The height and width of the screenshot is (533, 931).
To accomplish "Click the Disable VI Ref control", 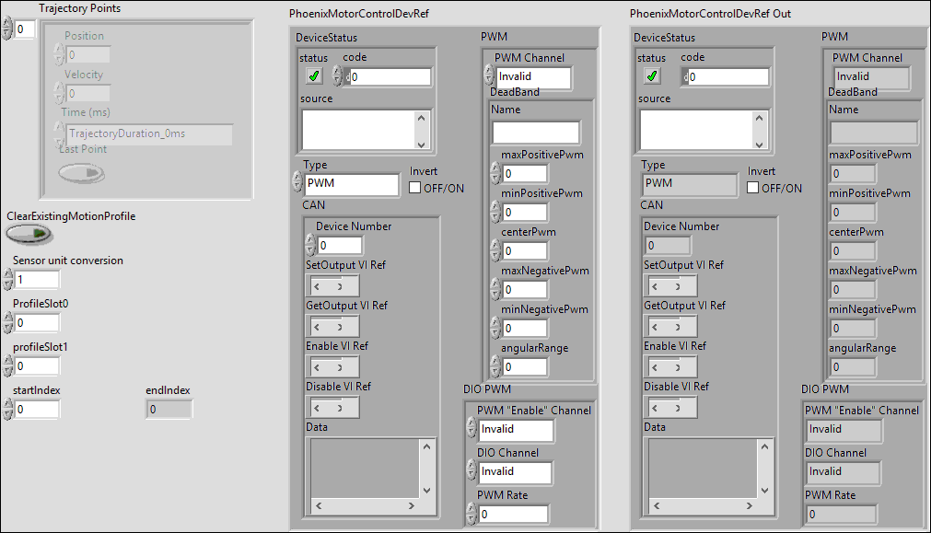I will pyautogui.click(x=332, y=407).
